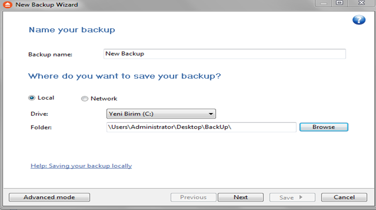Click into the Backup name text field
Image resolution: width=376 pixels, height=210 pixels.
pyautogui.click(x=224, y=53)
